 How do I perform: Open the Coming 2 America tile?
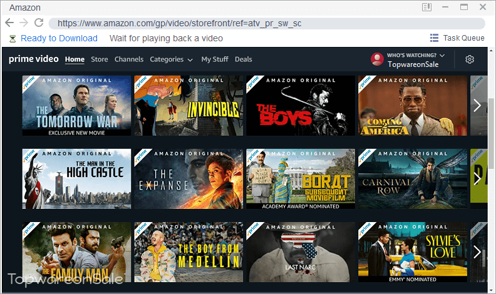413,106
